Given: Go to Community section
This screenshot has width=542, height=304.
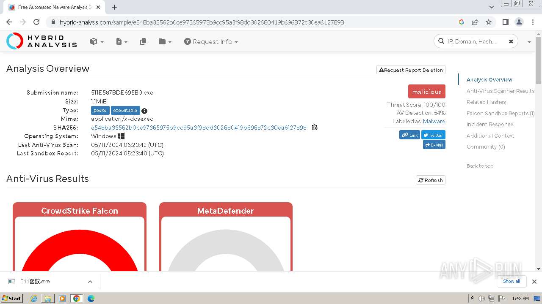Looking at the screenshot, I should (486, 147).
